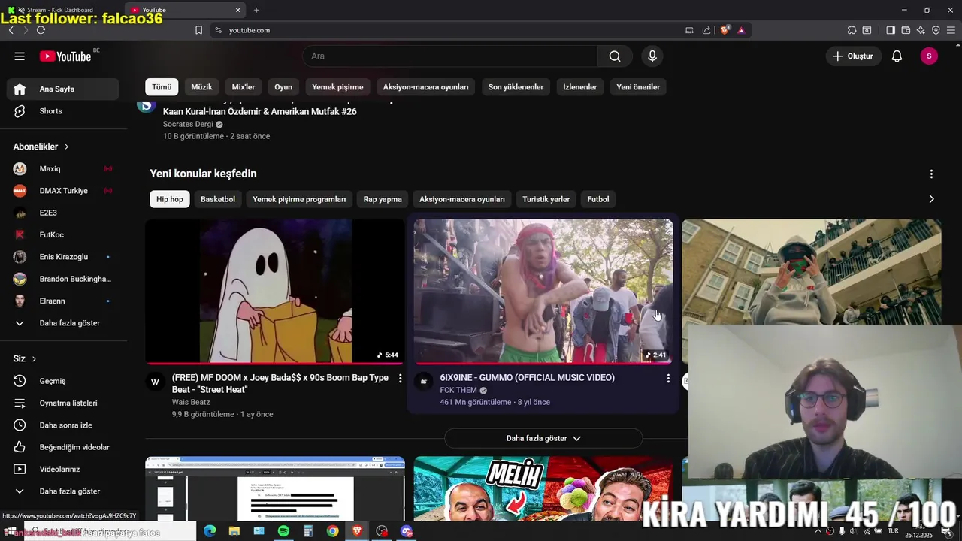Open the browser main menu icon
The image size is (962, 541).
[951, 30]
